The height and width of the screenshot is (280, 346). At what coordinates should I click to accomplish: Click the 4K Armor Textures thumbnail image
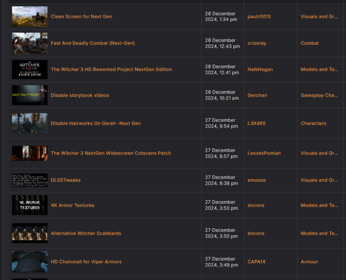pos(29,205)
